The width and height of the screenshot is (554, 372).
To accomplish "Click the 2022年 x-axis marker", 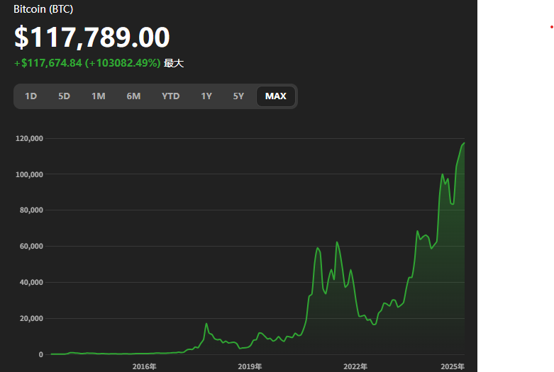I will coord(355,366).
